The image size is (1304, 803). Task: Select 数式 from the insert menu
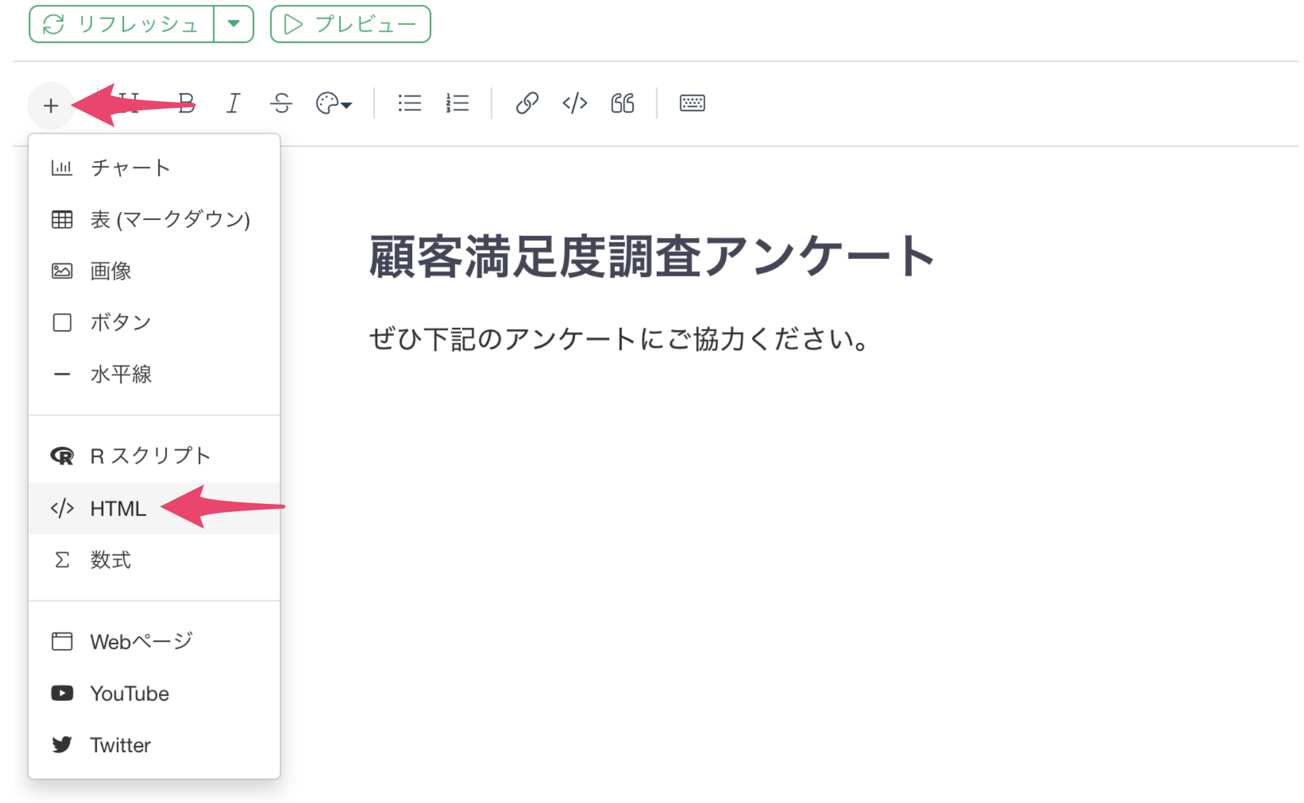(x=154, y=560)
